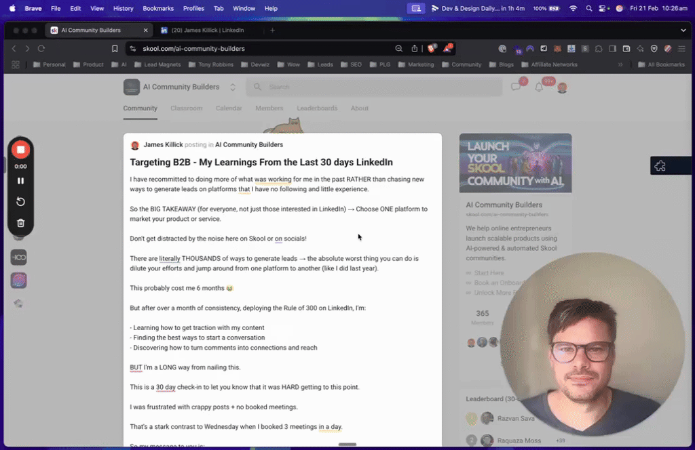Select the Community tab
This screenshot has width=695, height=450.
(x=140, y=108)
